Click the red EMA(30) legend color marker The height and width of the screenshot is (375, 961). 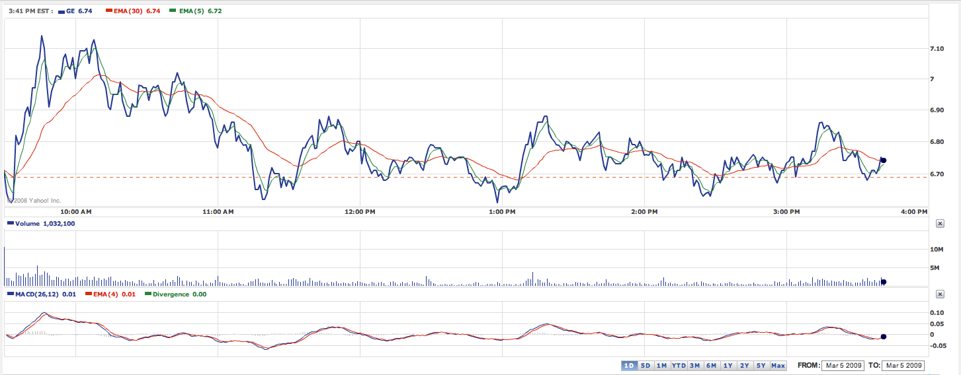point(109,11)
